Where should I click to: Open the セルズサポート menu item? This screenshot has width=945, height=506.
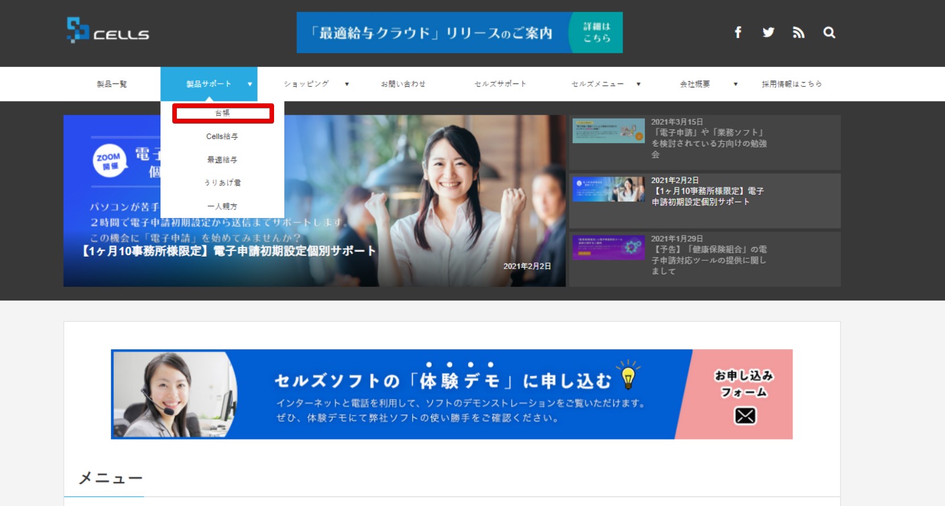coord(500,84)
